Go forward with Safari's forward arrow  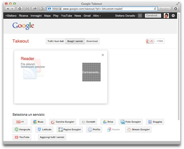click(x=12, y=9)
